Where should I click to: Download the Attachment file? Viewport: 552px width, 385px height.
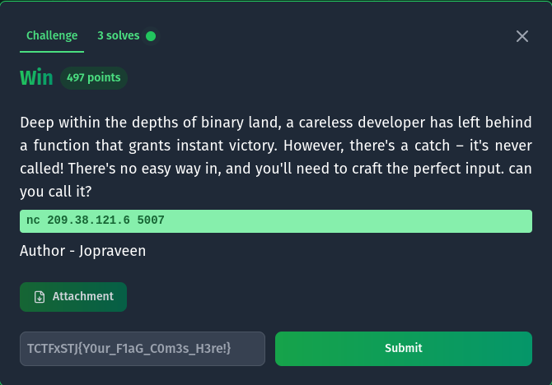point(73,297)
